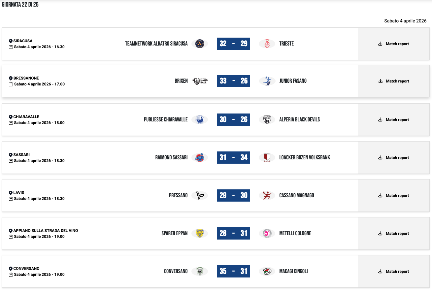The image size is (432, 292).
Task: Click the Metelli Cologne team logo
Action: coord(267,233)
